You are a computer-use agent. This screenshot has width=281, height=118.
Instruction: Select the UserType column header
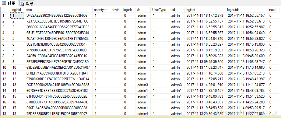click(x=160, y=10)
